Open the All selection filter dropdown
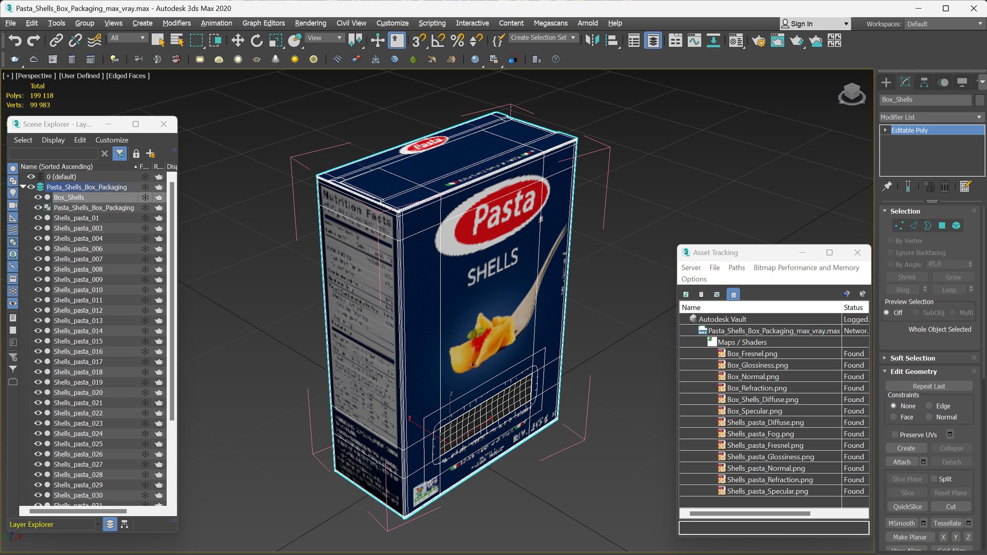The width and height of the screenshot is (987, 555). 128,38
